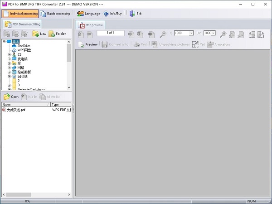
Task: Open the selected PDF file
Action: 11,97
